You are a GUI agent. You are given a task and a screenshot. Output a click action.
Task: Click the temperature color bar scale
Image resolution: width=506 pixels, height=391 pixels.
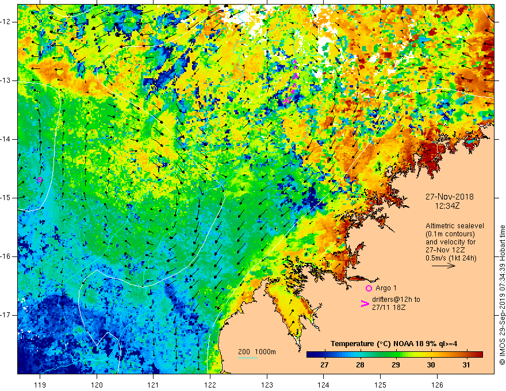(x=394, y=355)
